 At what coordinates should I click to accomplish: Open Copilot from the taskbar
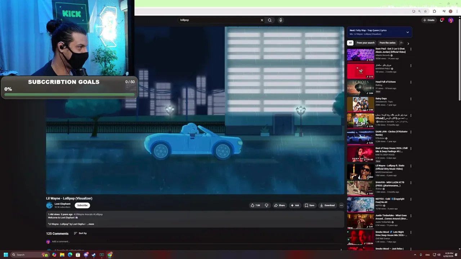[x=54, y=255]
